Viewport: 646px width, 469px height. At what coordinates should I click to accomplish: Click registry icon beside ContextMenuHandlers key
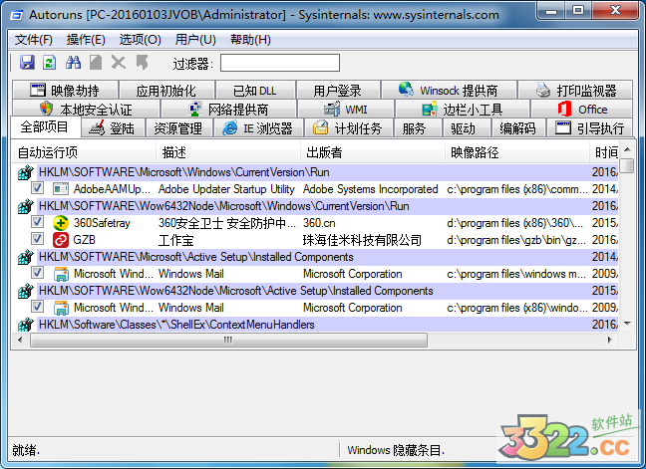(26, 325)
